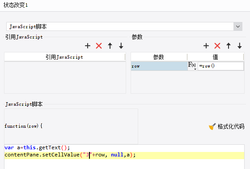The width and height of the screenshot is (250, 169).
Task: Add a new parameter row
Action: tap(206, 46)
